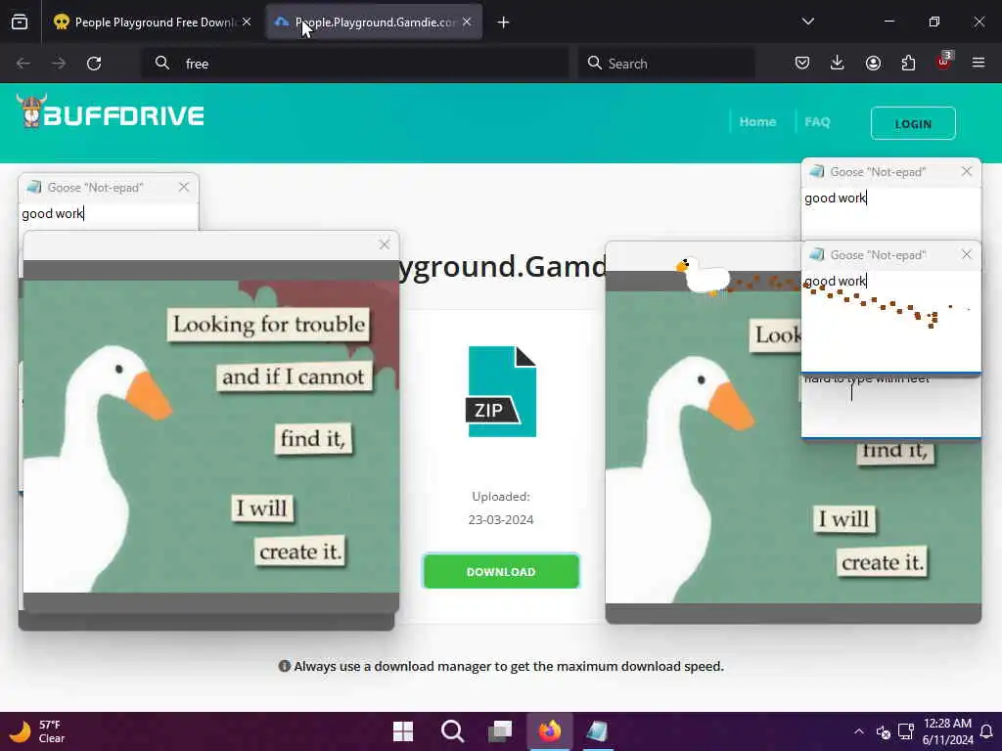Click the walking desktop goose

tap(703, 276)
